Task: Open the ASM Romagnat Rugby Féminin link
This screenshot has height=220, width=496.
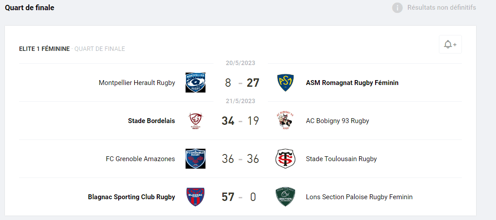Action: tap(352, 83)
